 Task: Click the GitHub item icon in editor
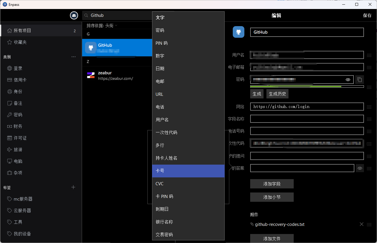tap(239, 32)
